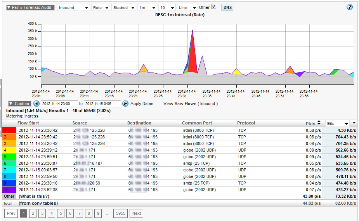
Task: Click the red traffic spike on graph
Action: (x=193, y=57)
